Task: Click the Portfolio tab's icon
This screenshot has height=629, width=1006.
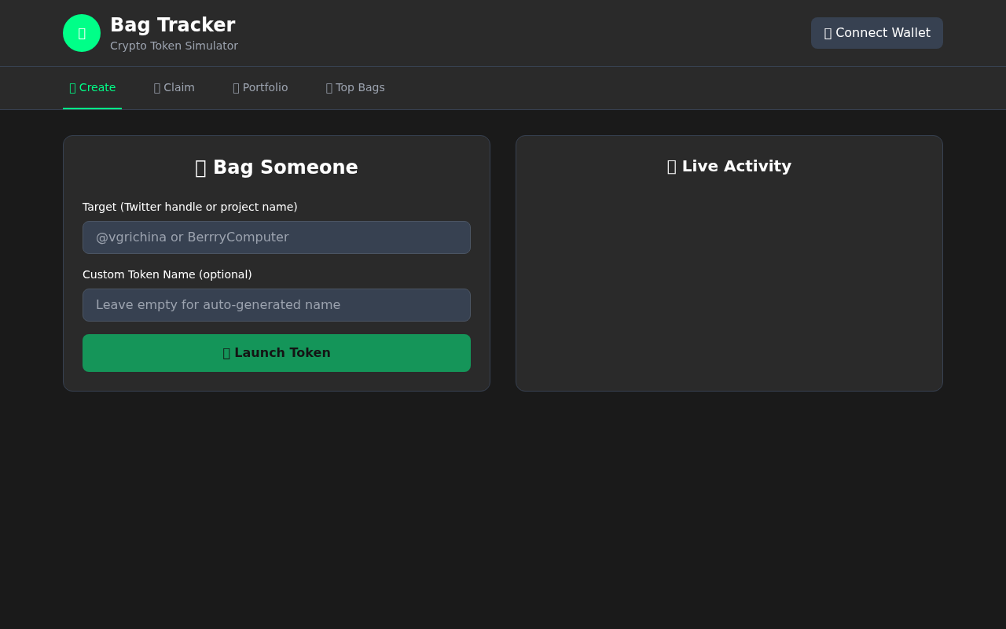Action: [x=234, y=87]
